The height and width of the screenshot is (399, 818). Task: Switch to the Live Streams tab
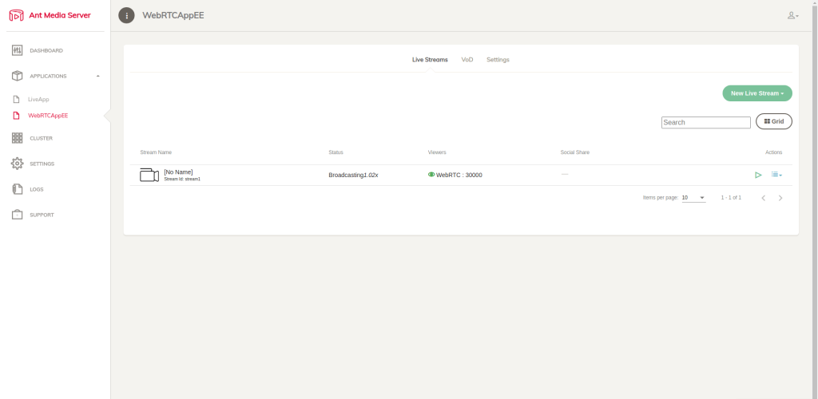pos(430,60)
